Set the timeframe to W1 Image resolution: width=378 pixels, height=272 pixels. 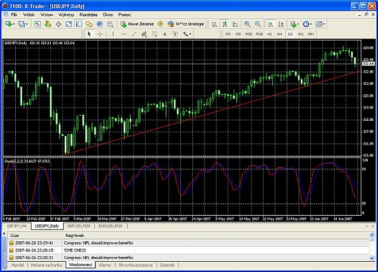click(x=301, y=34)
